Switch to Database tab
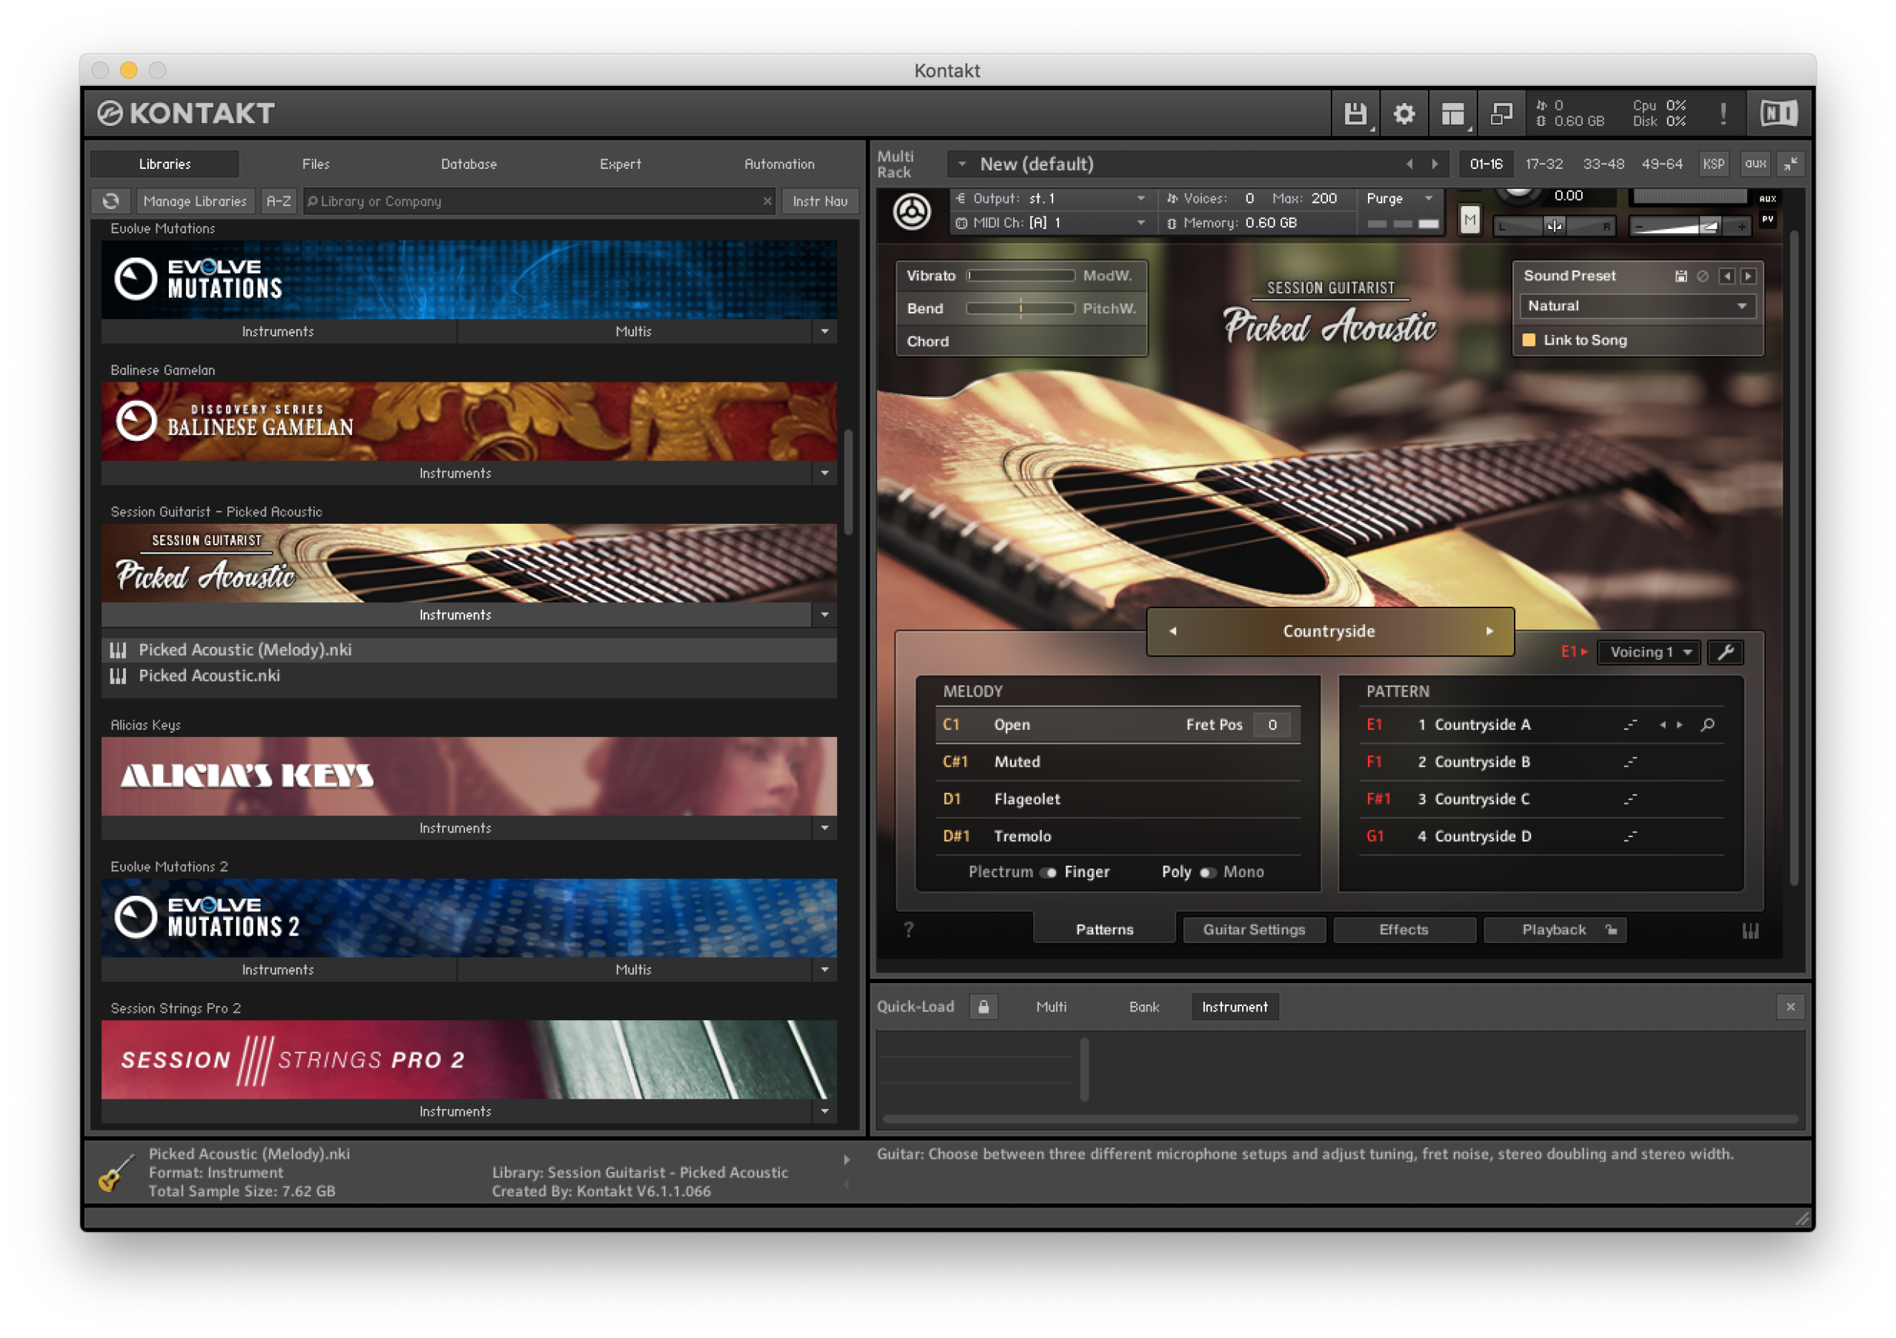The width and height of the screenshot is (1896, 1338). click(x=469, y=164)
